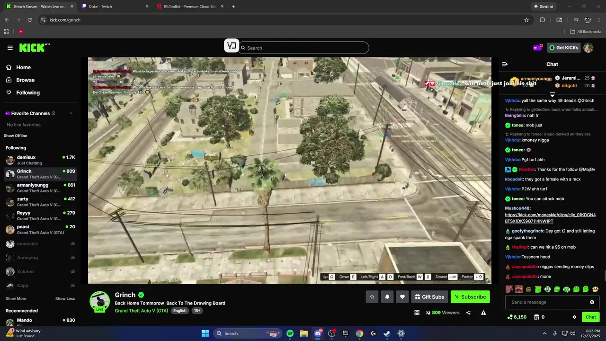Open the purple notifications icon in header
This screenshot has height=341, width=606.
(537, 47)
